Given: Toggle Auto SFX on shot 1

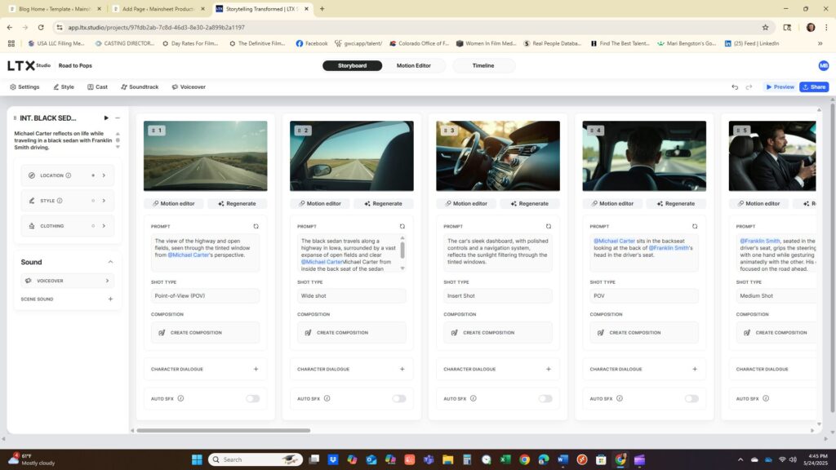Looking at the screenshot, I should tap(252, 398).
